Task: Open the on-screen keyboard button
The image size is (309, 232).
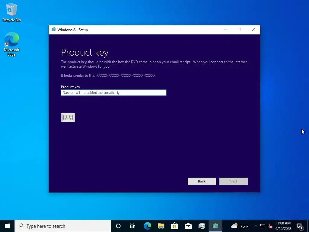Action: [x=68, y=118]
